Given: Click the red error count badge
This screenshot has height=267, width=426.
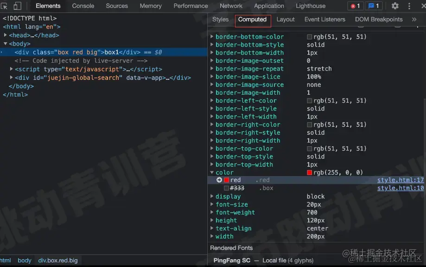Looking at the screenshot, I should [x=356, y=6].
